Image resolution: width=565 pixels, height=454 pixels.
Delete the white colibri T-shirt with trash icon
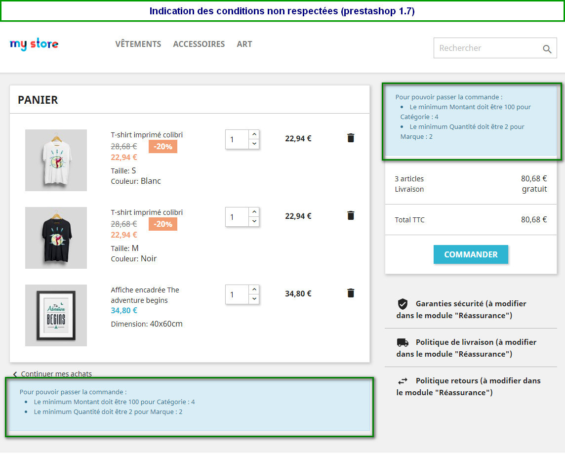351,138
